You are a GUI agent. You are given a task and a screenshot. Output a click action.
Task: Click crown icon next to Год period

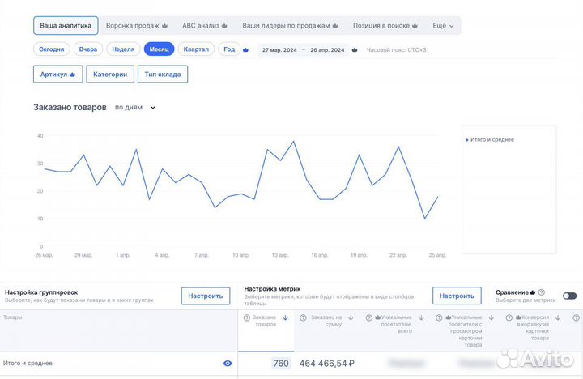pos(245,49)
